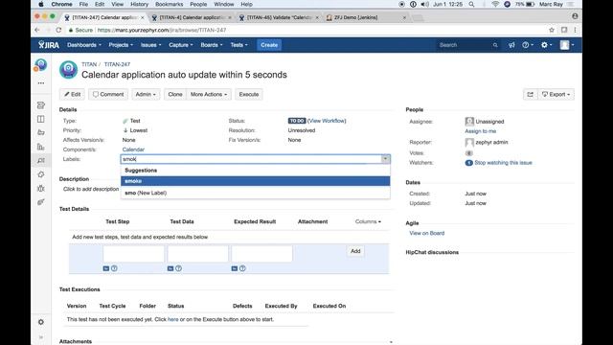613x345 pixels.
Task: Open the View on Board link
Action: click(x=426, y=233)
